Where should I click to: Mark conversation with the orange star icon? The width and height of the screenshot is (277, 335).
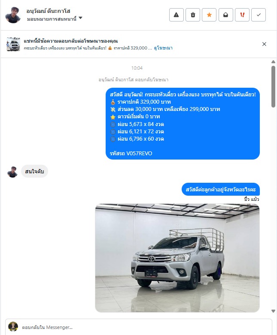coord(209,15)
